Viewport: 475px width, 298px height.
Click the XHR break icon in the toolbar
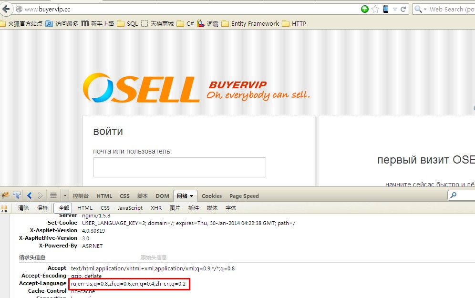pos(4,208)
